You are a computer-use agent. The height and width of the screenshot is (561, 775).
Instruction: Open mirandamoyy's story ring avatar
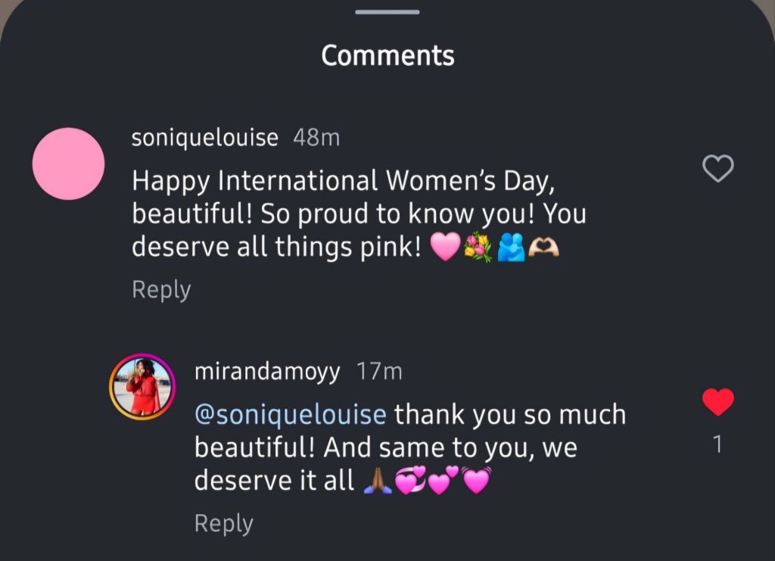(x=143, y=386)
